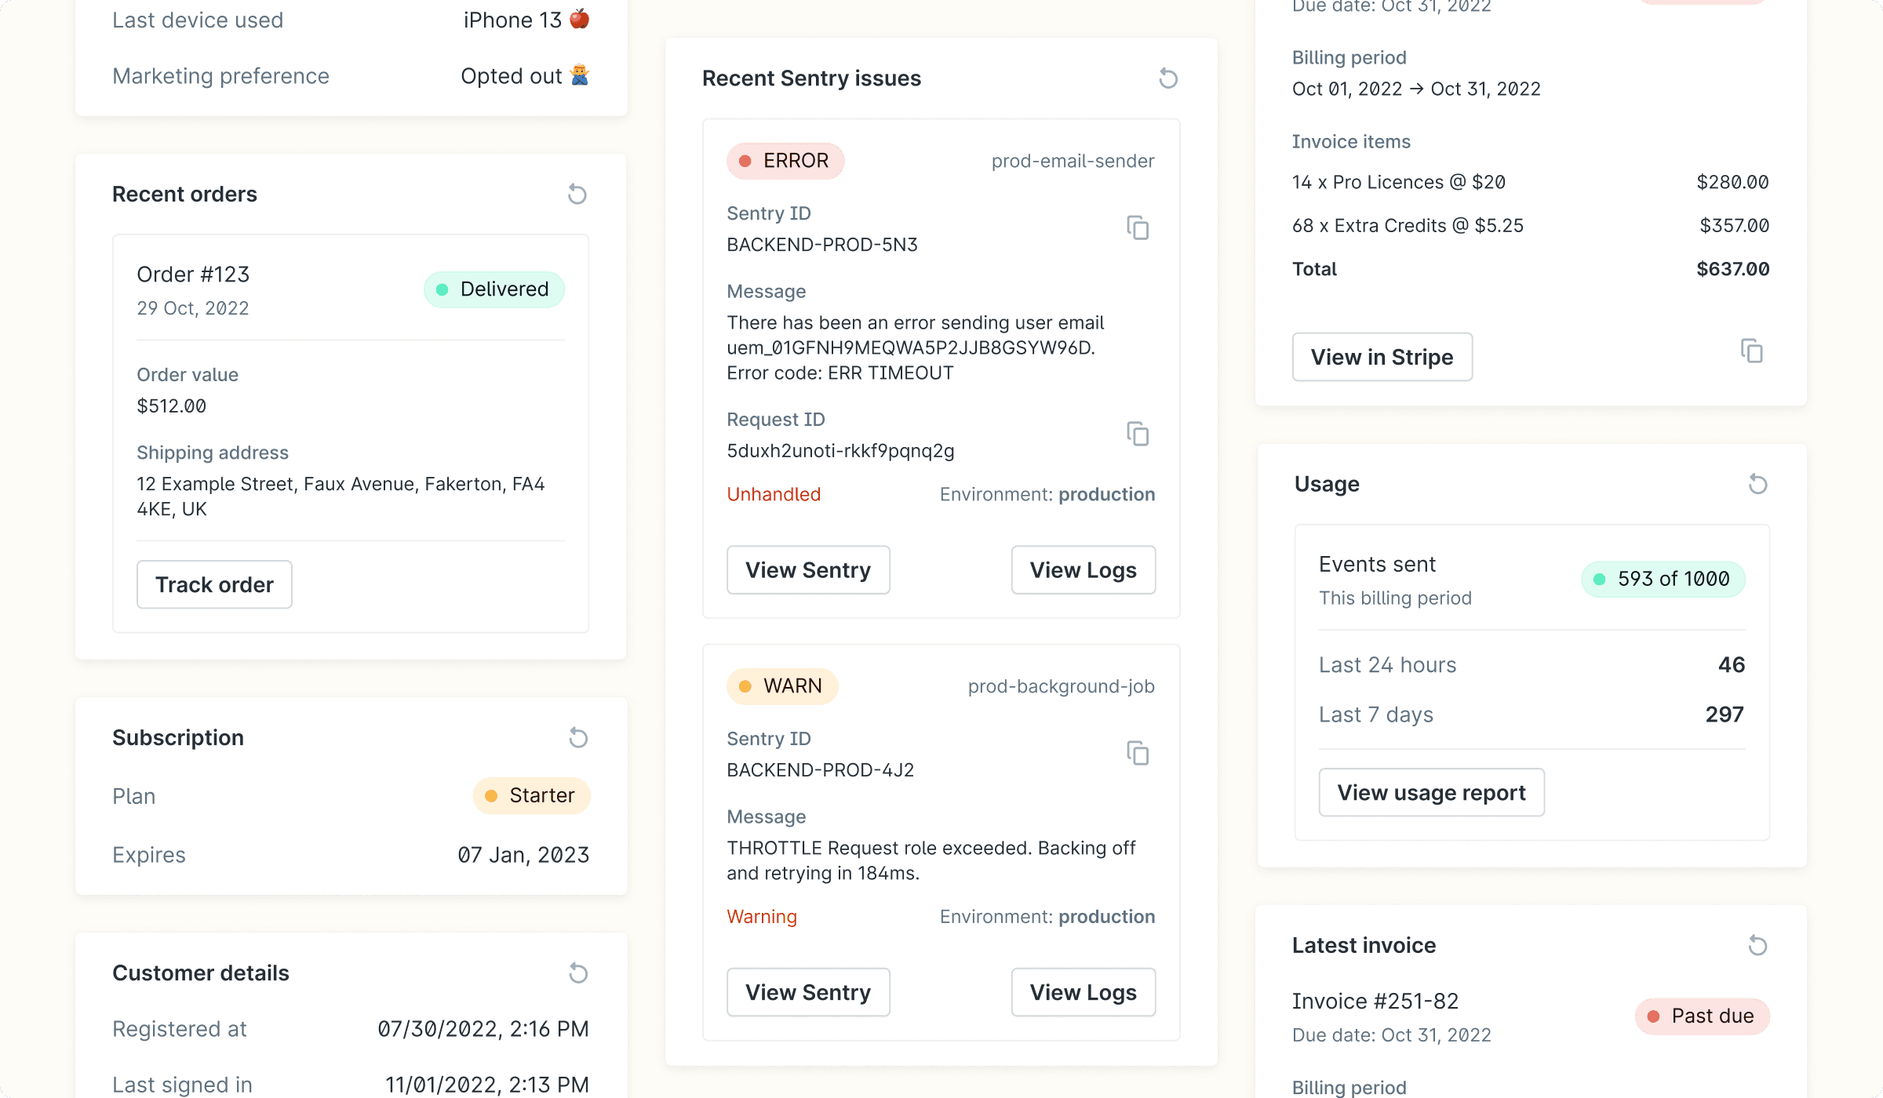
Task: Click the Starter plan badge
Action: 531,796
